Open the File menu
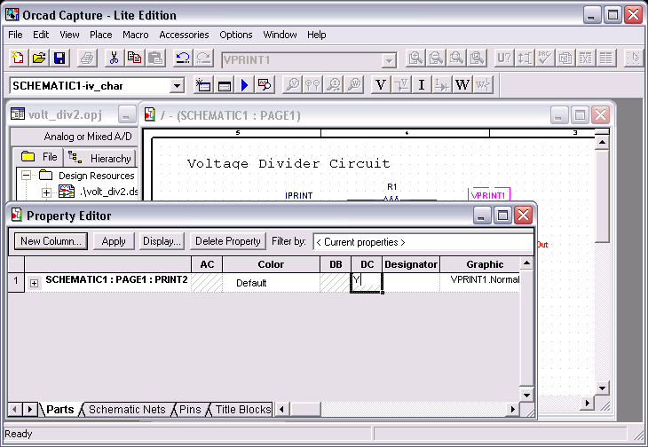This screenshot has height=447, width=648. [15, 35]
